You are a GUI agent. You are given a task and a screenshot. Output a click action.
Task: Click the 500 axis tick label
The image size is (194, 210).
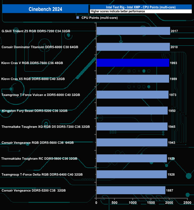click(x=114, y=203)
